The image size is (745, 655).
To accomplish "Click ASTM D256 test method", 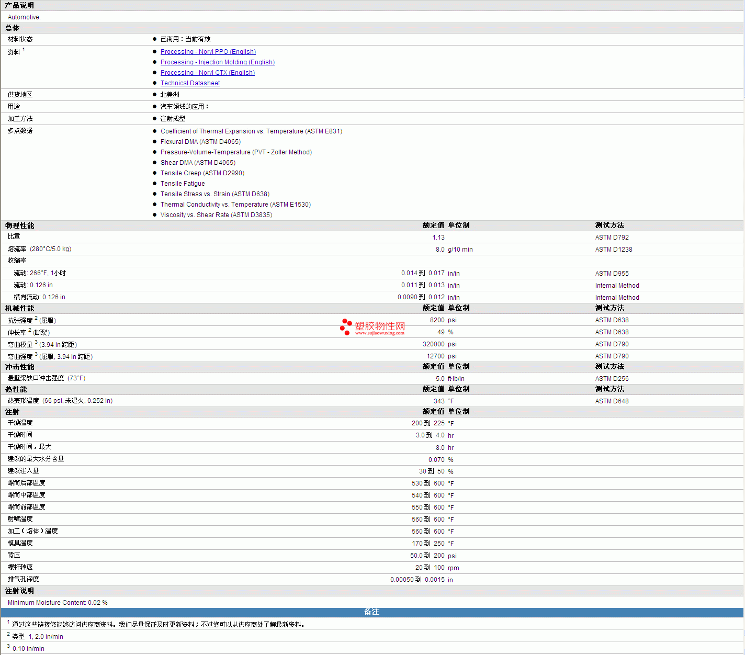I will pos(612,379).
